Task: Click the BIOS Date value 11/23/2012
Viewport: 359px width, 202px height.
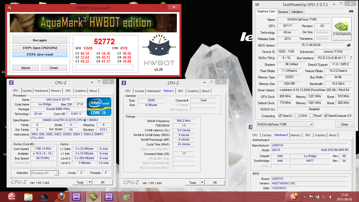Action: click(310, 188)
